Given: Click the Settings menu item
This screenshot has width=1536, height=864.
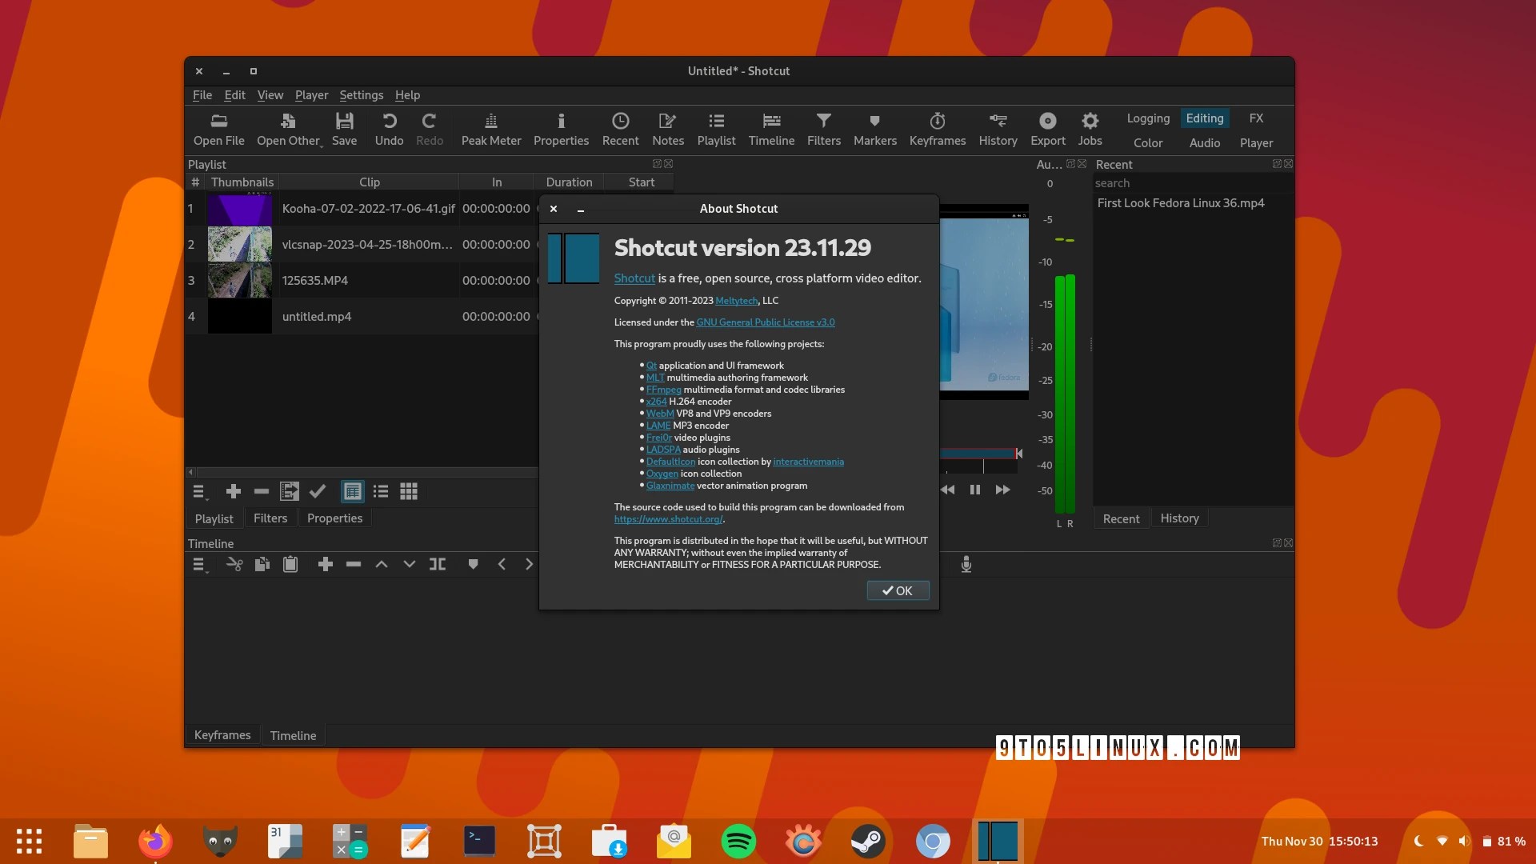Looking at the screenshot, I should pyautogui.click(x=360, y=95).
